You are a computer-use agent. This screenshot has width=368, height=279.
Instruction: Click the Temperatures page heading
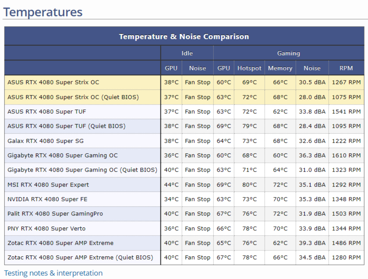coord(43,12)
